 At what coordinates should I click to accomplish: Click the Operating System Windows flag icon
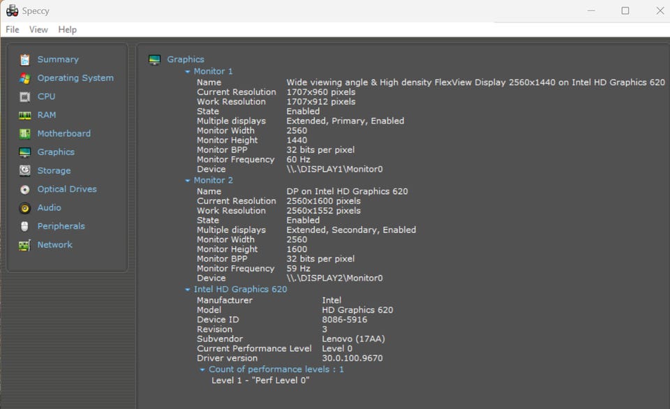pos(25,78)
